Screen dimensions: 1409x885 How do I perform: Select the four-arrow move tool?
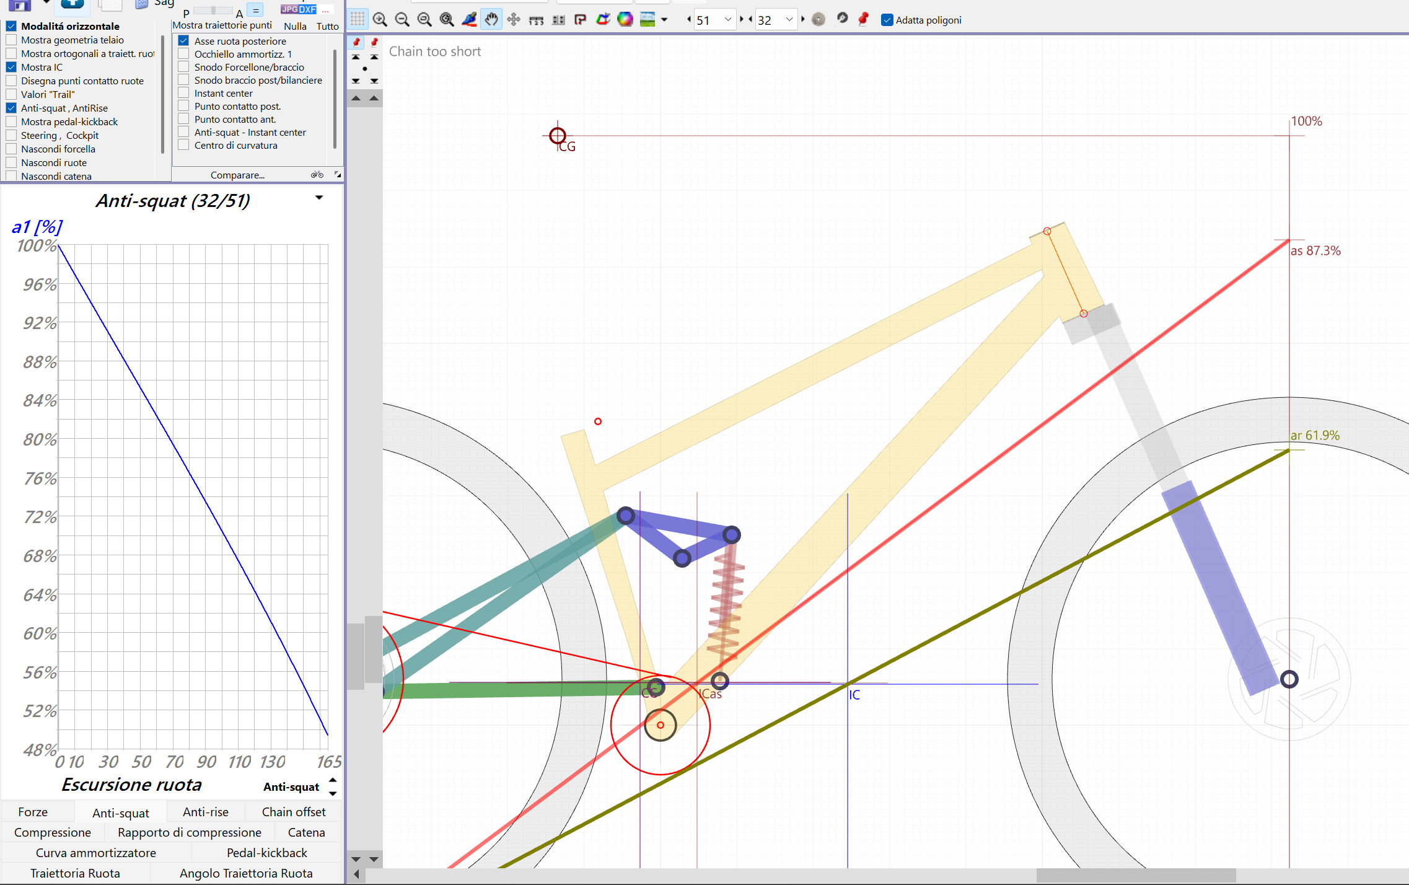[x=514, y=19]
